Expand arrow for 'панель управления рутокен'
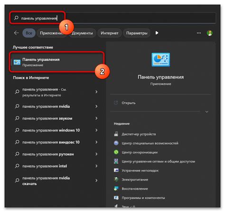The width and height of the screenshot is (225, 212). pyautogui.click(x=96, y=154)
